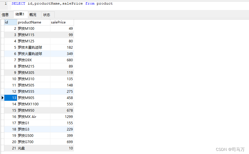
Task: Select the cell 罗技M100
Action: [34, 29]
